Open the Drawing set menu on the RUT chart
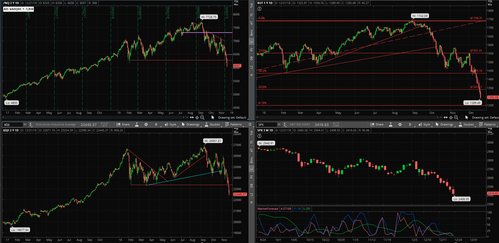 pyautogui.click(x=485, y=118)
